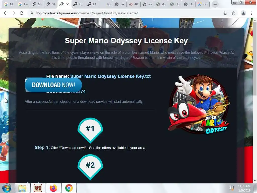Click the Super Mario Odyssey License Key.txt filename
The width and height of the screenshot is (257, 193).
coord(110,76)
